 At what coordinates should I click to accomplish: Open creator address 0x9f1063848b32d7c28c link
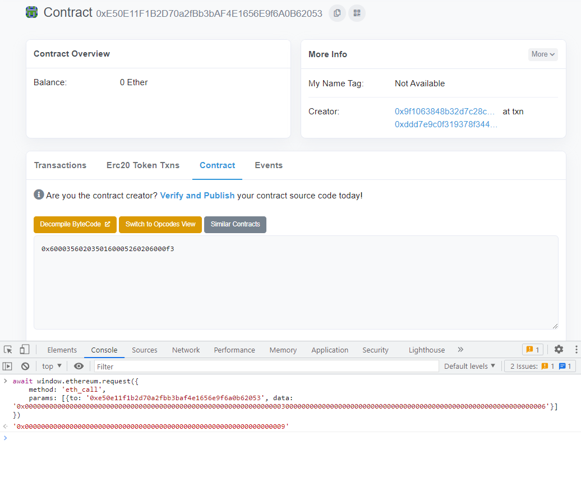coord(445,112)
